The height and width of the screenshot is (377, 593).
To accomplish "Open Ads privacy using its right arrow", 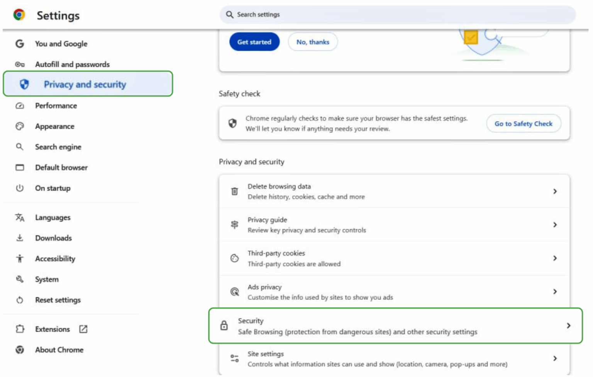I will click(555, 292).
